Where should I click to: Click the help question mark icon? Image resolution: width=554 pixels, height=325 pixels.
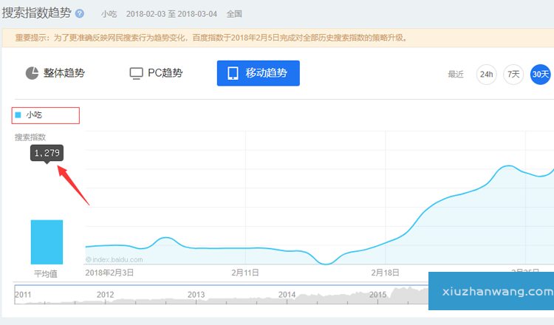tap(80, 13)
